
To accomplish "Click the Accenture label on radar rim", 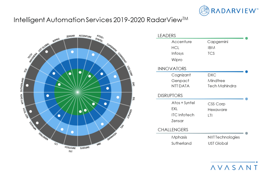I will pos(85,36).
